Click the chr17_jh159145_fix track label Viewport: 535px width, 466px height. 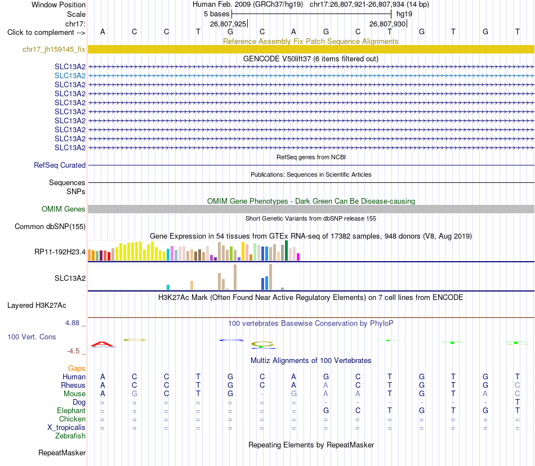point(53,50)
